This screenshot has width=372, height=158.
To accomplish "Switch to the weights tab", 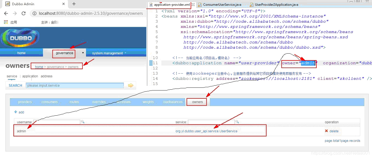I will 148,102.
